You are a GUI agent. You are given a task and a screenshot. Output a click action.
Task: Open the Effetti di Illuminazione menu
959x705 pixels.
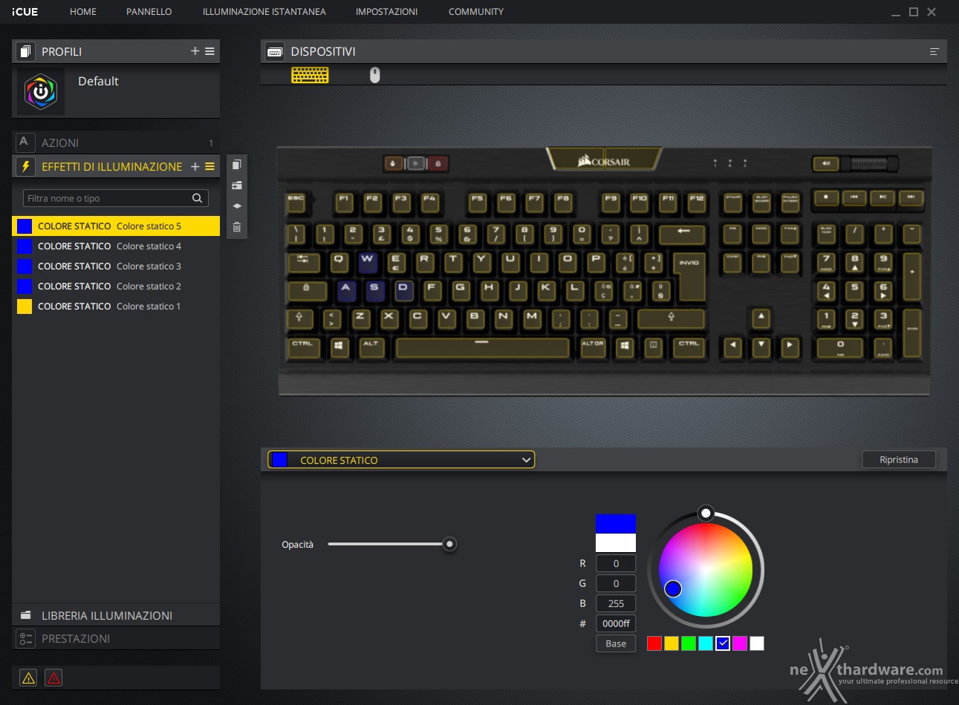tap(209, 166)
